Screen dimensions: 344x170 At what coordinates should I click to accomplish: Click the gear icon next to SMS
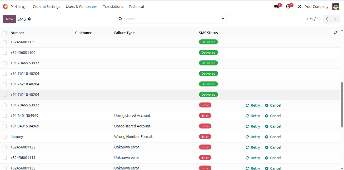coord(29,19)
